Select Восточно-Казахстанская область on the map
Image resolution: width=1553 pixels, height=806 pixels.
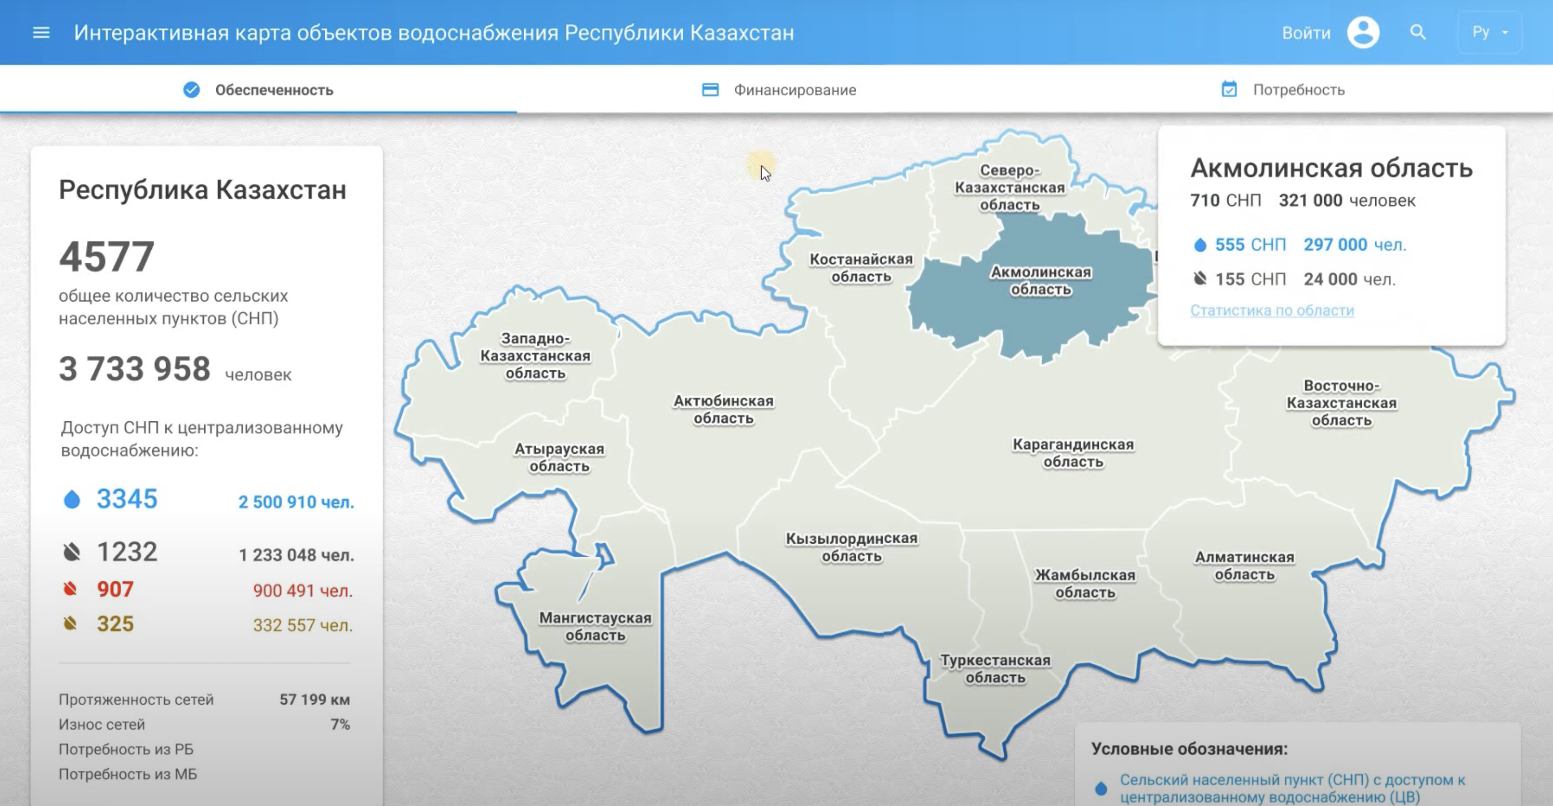click(x=1341, y=403)
